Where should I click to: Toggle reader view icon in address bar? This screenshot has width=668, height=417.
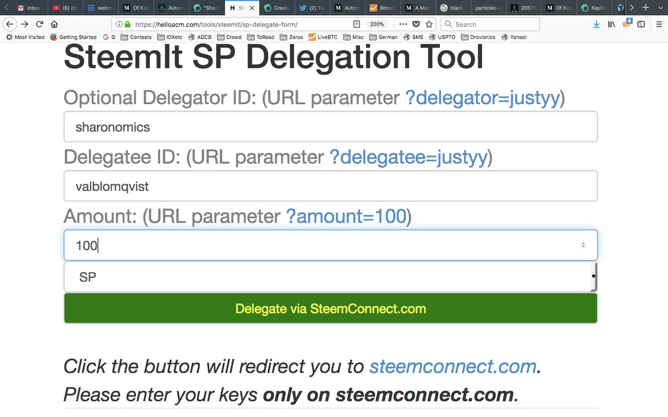[356, 24]
